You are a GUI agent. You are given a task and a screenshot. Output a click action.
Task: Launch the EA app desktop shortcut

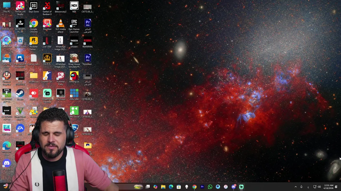point(20,130)
